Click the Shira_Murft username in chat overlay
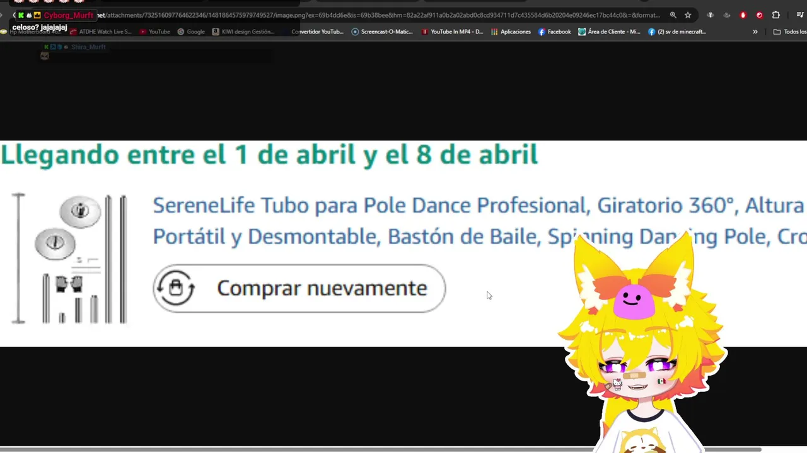This screenshot has height=453, width=807. click(88, 47)
